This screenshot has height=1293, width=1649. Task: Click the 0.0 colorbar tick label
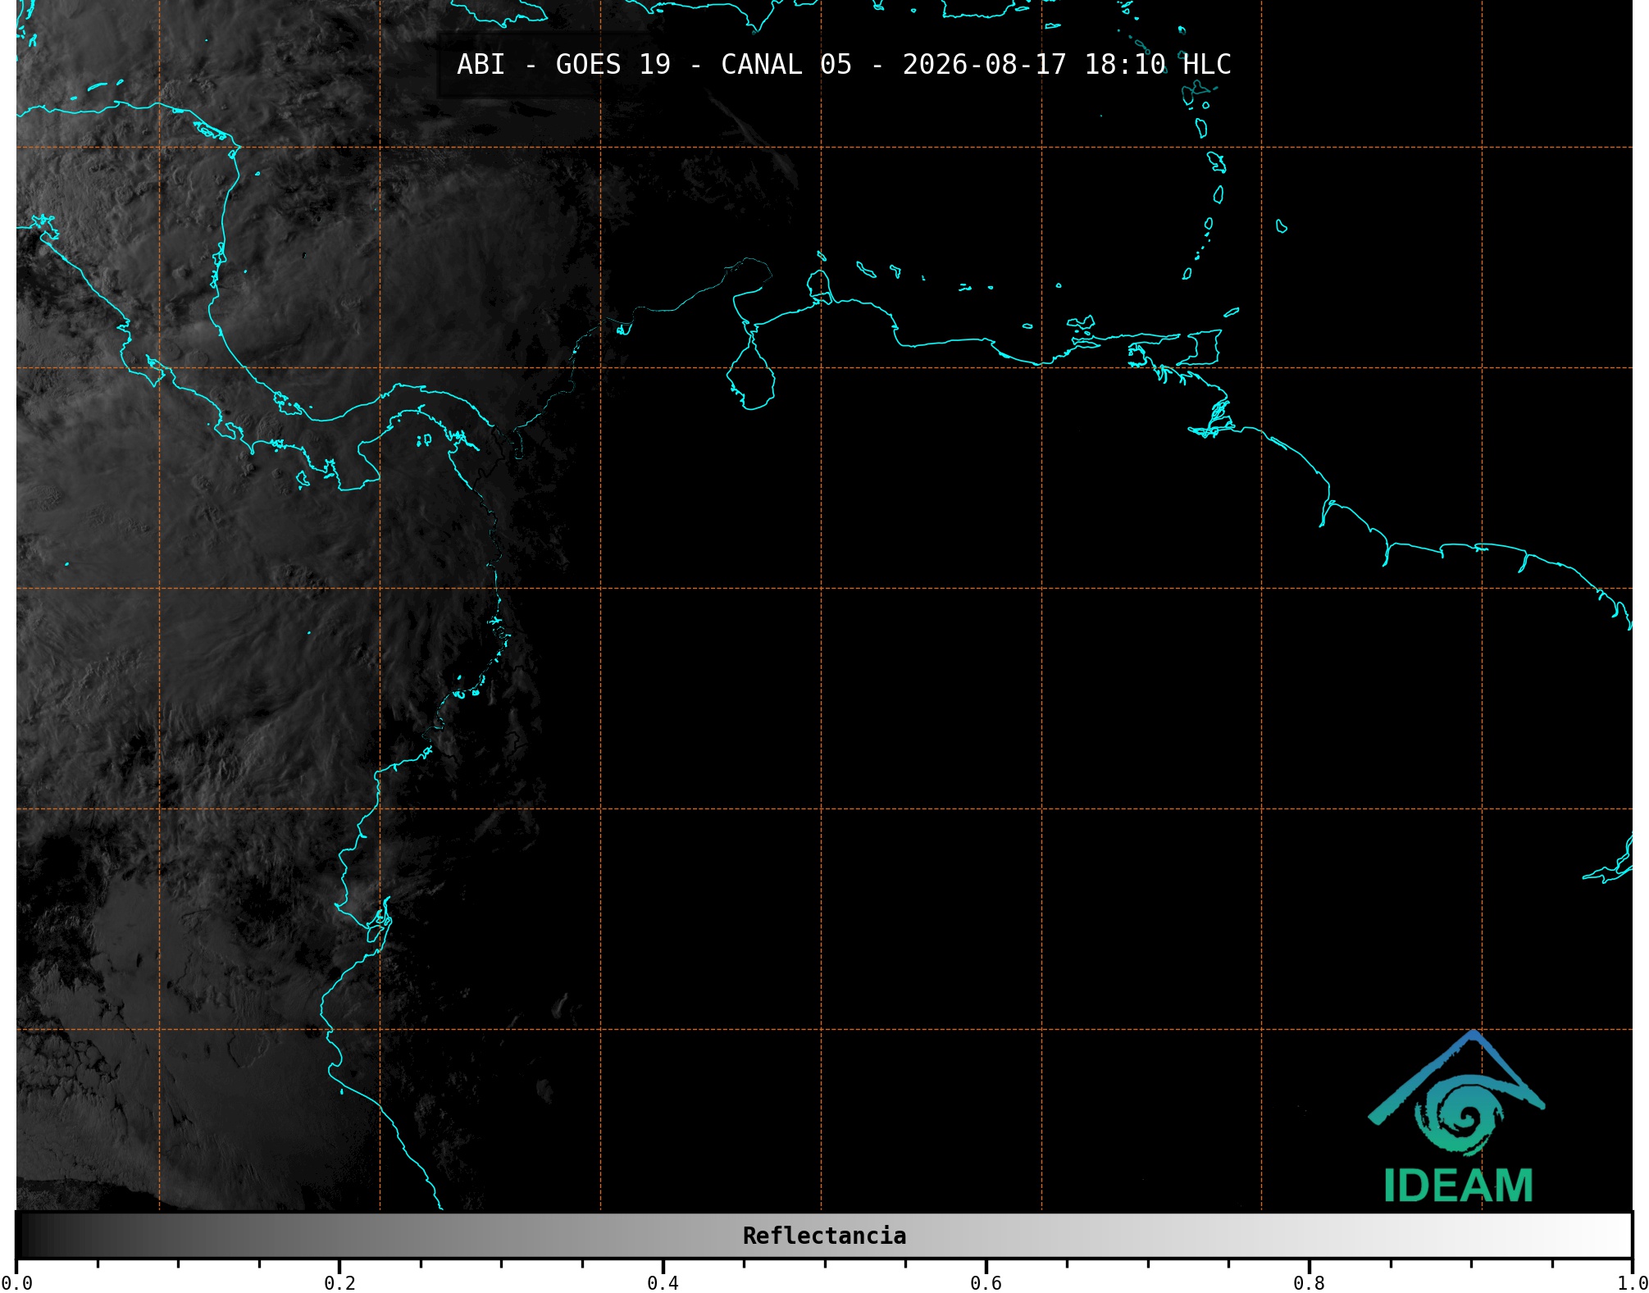tap(16, 1282)
